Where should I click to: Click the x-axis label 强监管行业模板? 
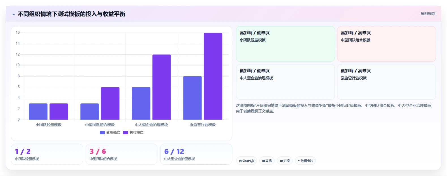pos(203,125)
